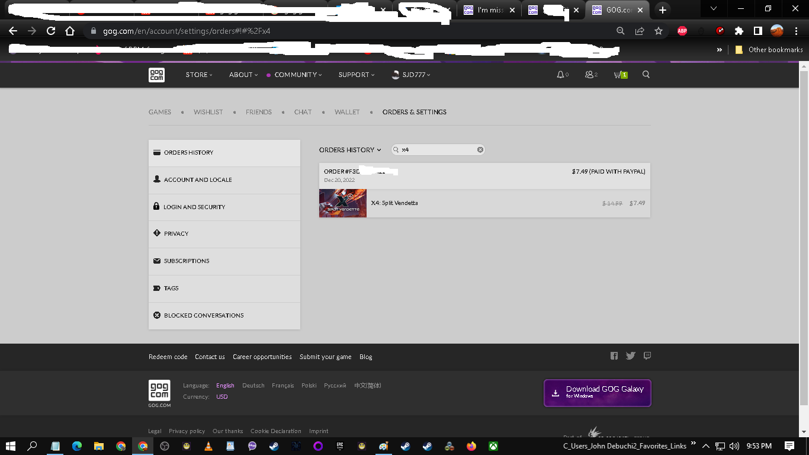This screenshot has width=809, height=455.
Task: Open ACCOUNT AND LOCALE settings
Action: coord(224,180)
